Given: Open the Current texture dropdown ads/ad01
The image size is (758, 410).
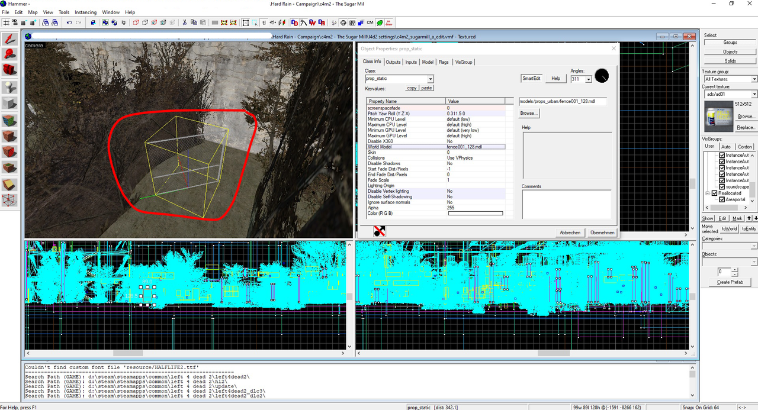Looking at the screenshot, I should coord(754,94).
